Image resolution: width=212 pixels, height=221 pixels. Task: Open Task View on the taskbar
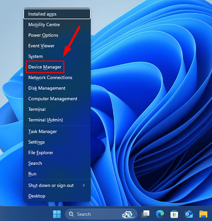[145, 214]
